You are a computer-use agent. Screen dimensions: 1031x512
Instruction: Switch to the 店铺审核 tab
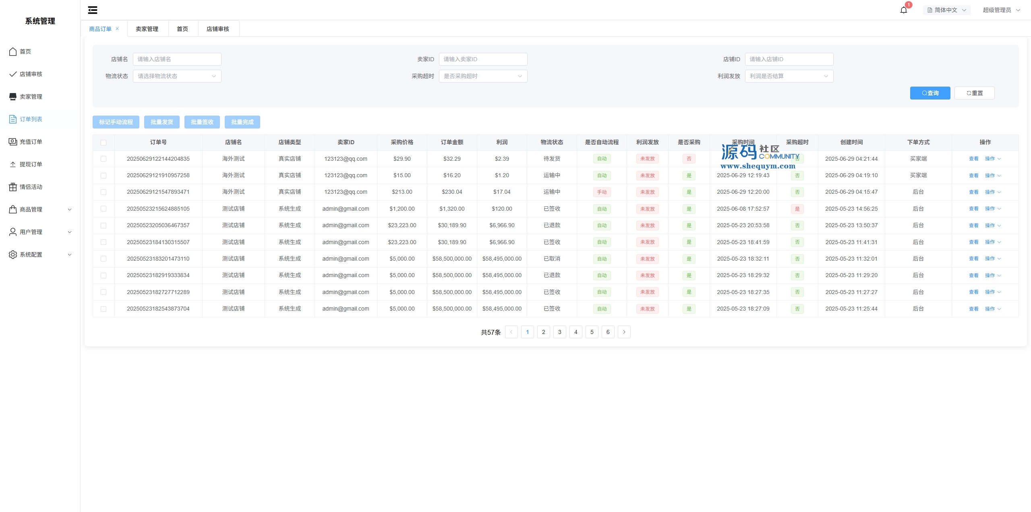218,29
